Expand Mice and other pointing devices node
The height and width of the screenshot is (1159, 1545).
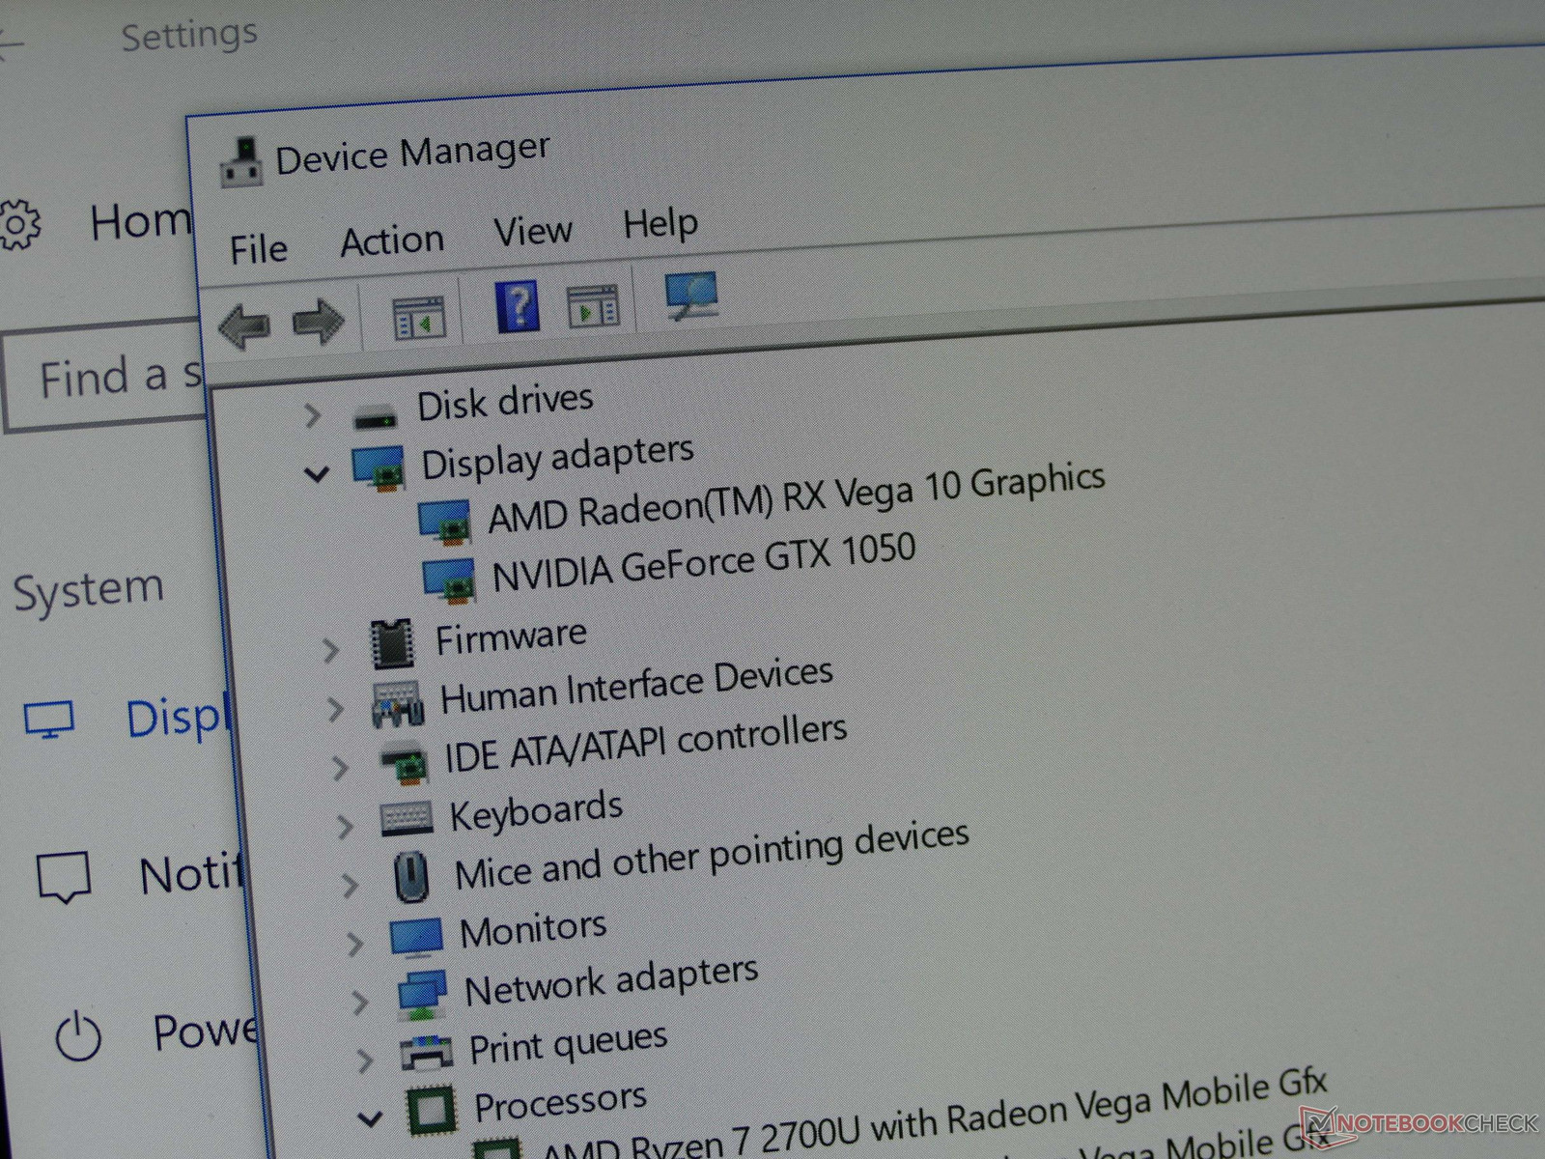pos(350,885)
